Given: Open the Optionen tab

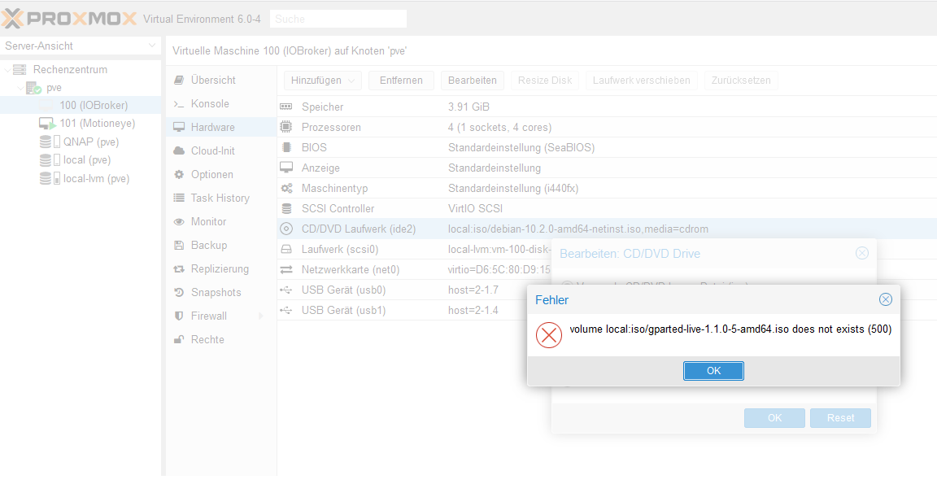Looking at the screenshot, I should [x=221, y=174].
